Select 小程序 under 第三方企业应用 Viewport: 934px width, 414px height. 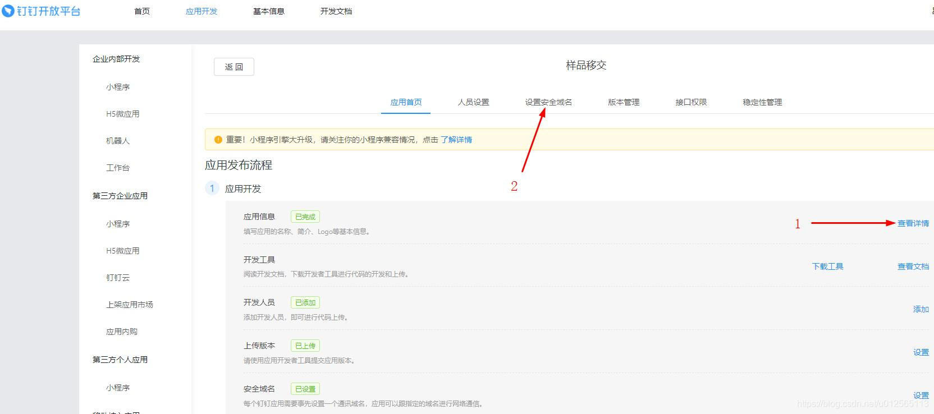point(118,224)
